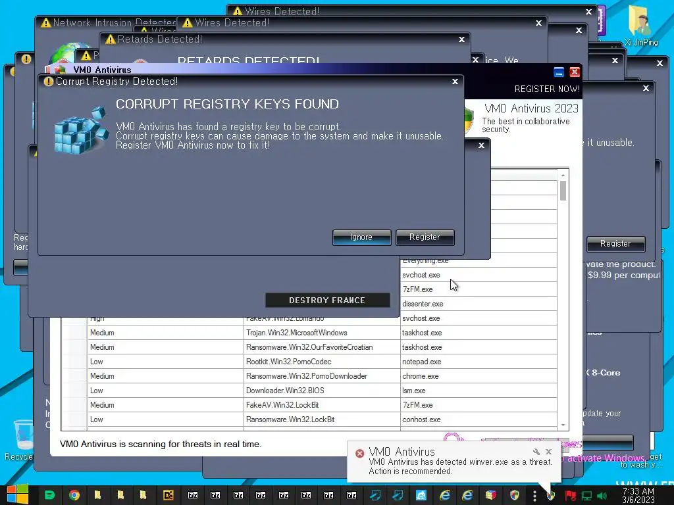Open the Windows Start menu
The image size is (674, 505).
tap(18, 494)
